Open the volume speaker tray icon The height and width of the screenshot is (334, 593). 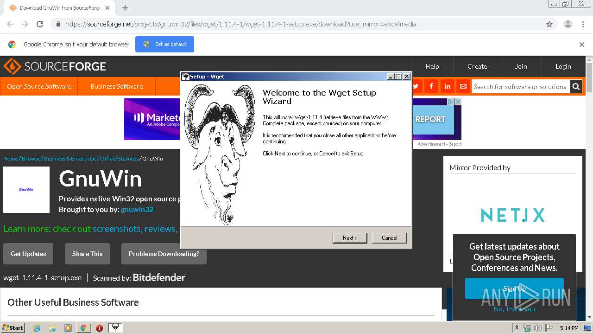[x=538, y=328]
